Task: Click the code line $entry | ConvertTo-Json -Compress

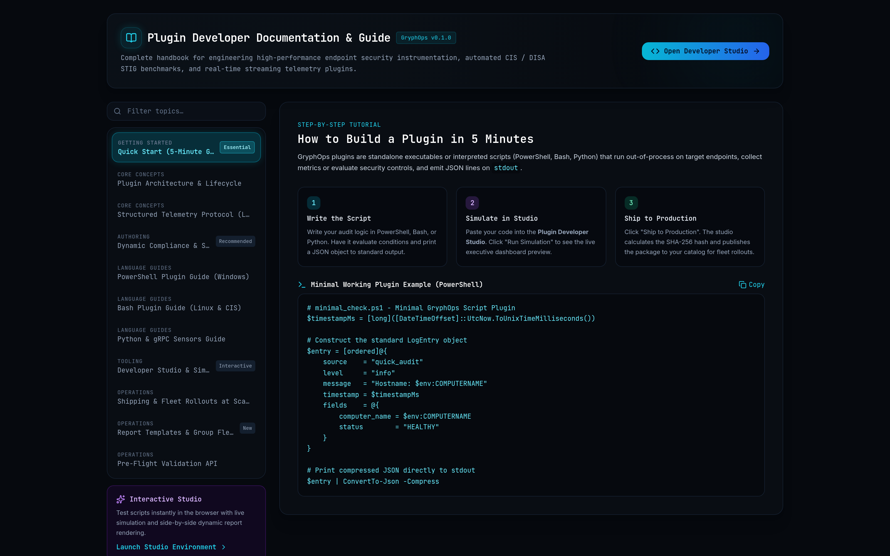Action: point(373,482)
